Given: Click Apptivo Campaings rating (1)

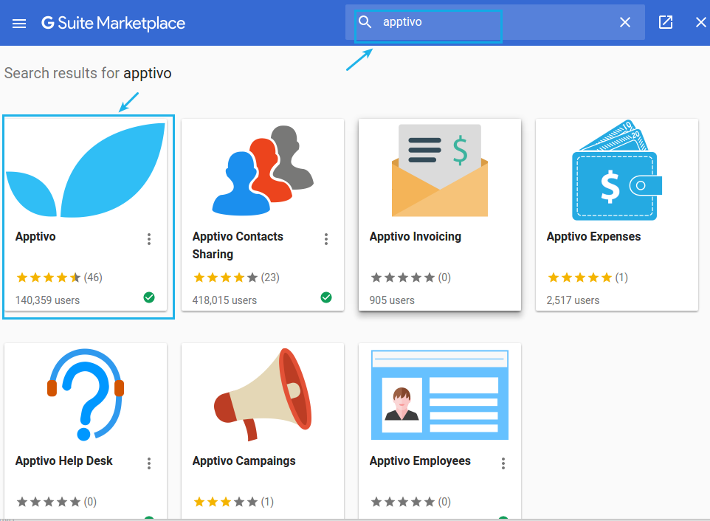Looking at the screenshot, I should (x=234, y=502).
